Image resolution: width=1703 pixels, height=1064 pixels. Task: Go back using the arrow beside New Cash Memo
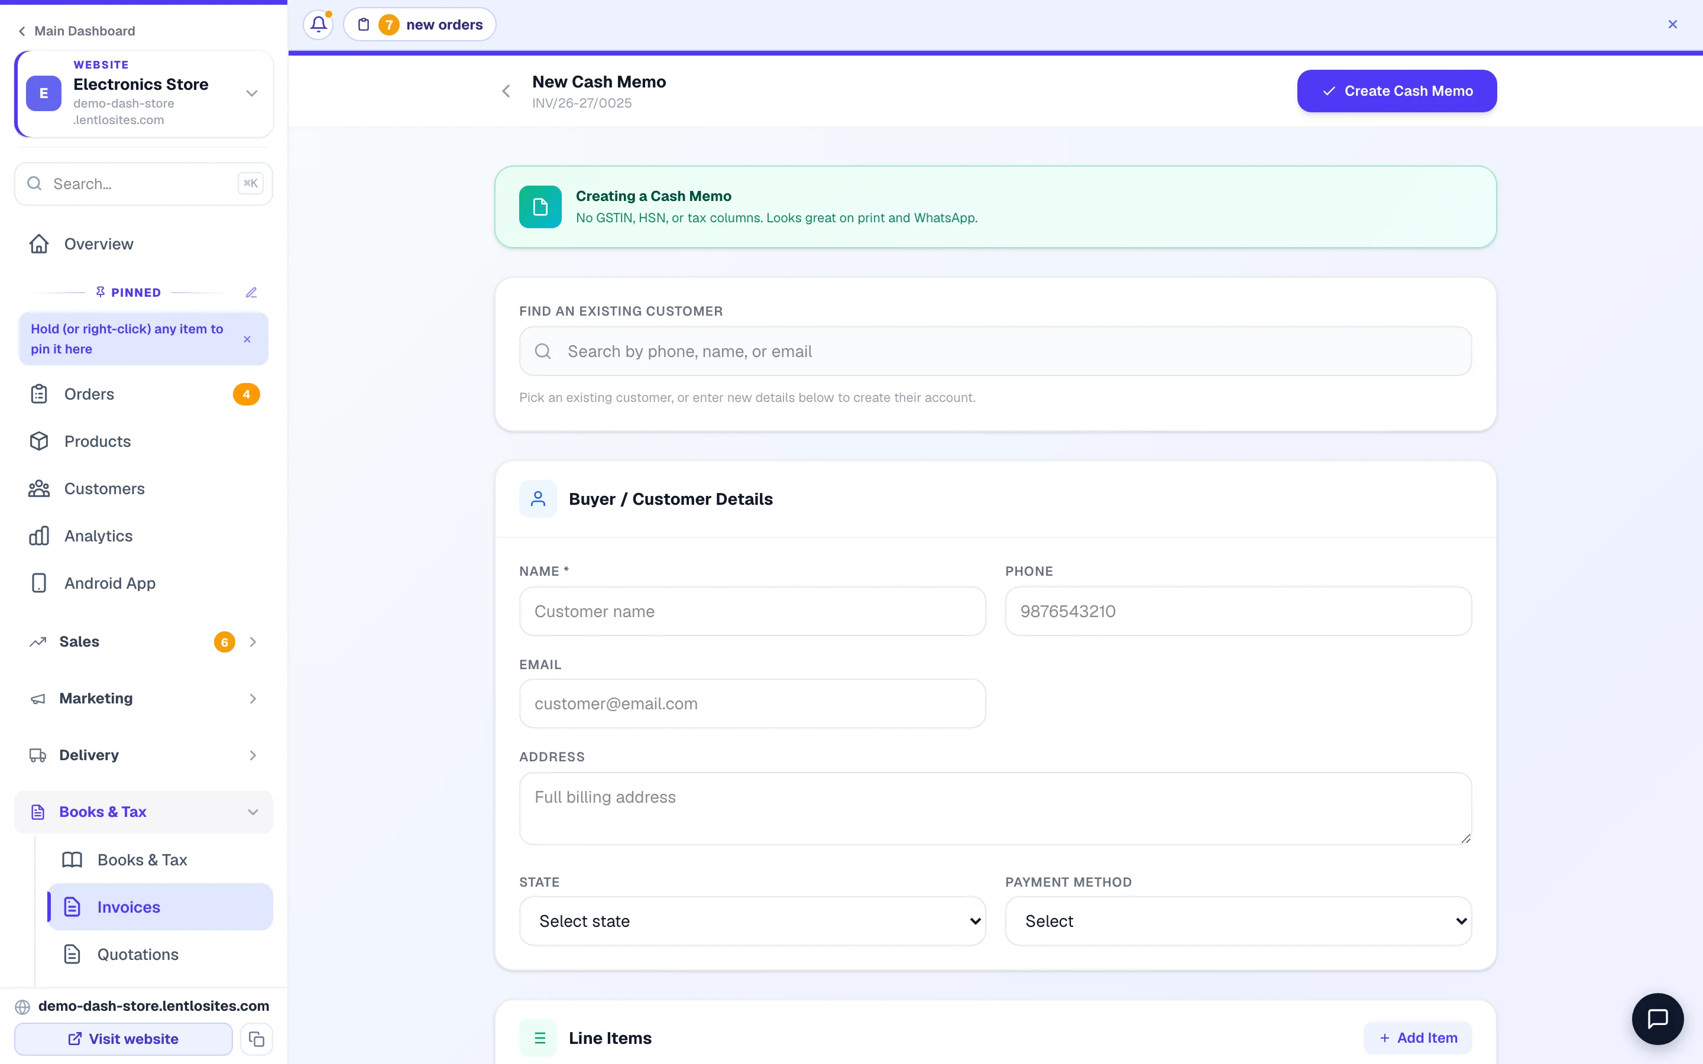point(506,92)
